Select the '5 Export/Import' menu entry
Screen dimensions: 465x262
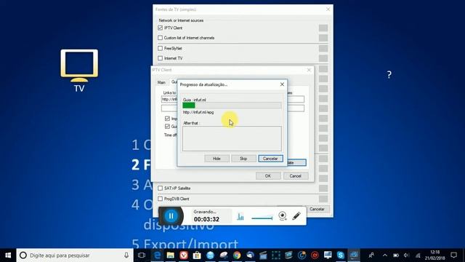(x=185, y=245)
